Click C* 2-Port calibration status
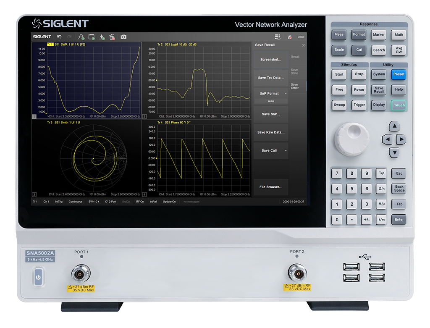The height and width of the screenshot is (328, 430). (x=110, y=202)
